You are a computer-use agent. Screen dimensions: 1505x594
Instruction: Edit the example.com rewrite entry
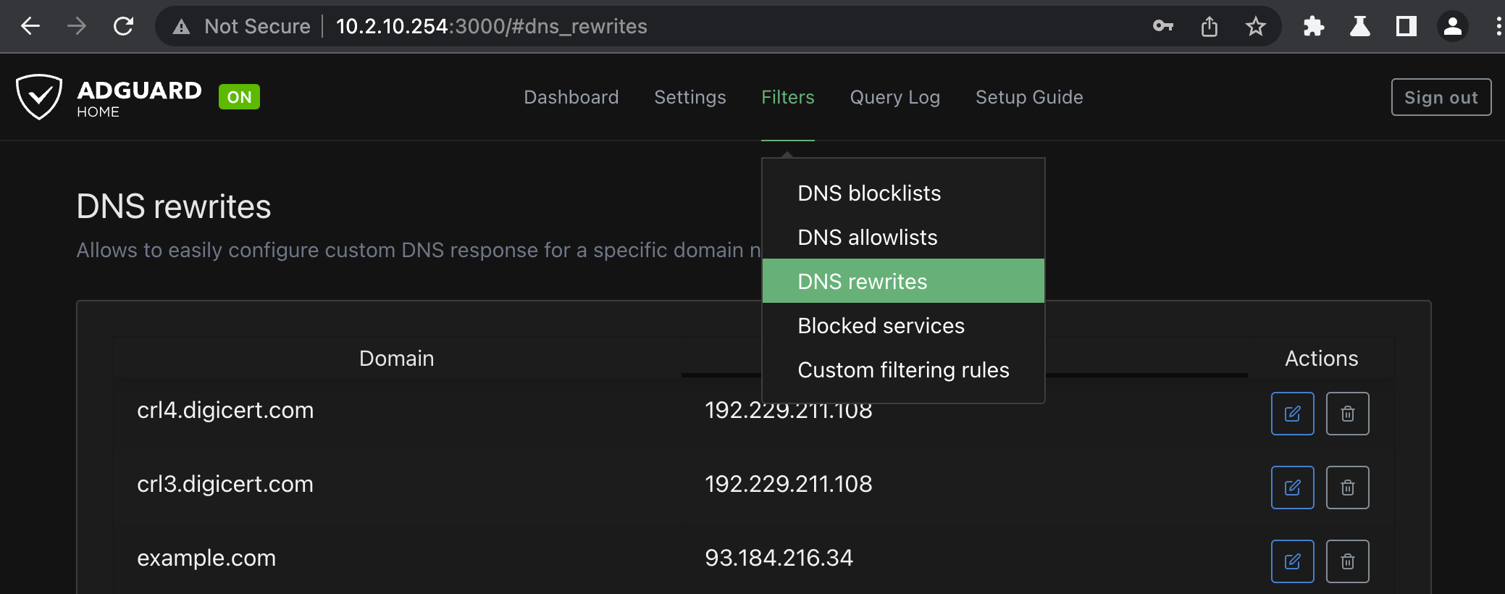tap(1292, 561)
